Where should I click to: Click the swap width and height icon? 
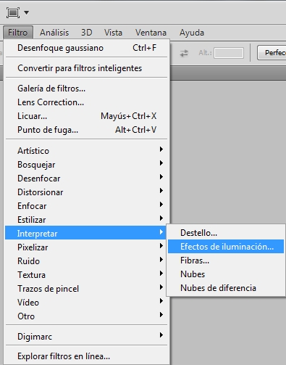pos(184,53)
